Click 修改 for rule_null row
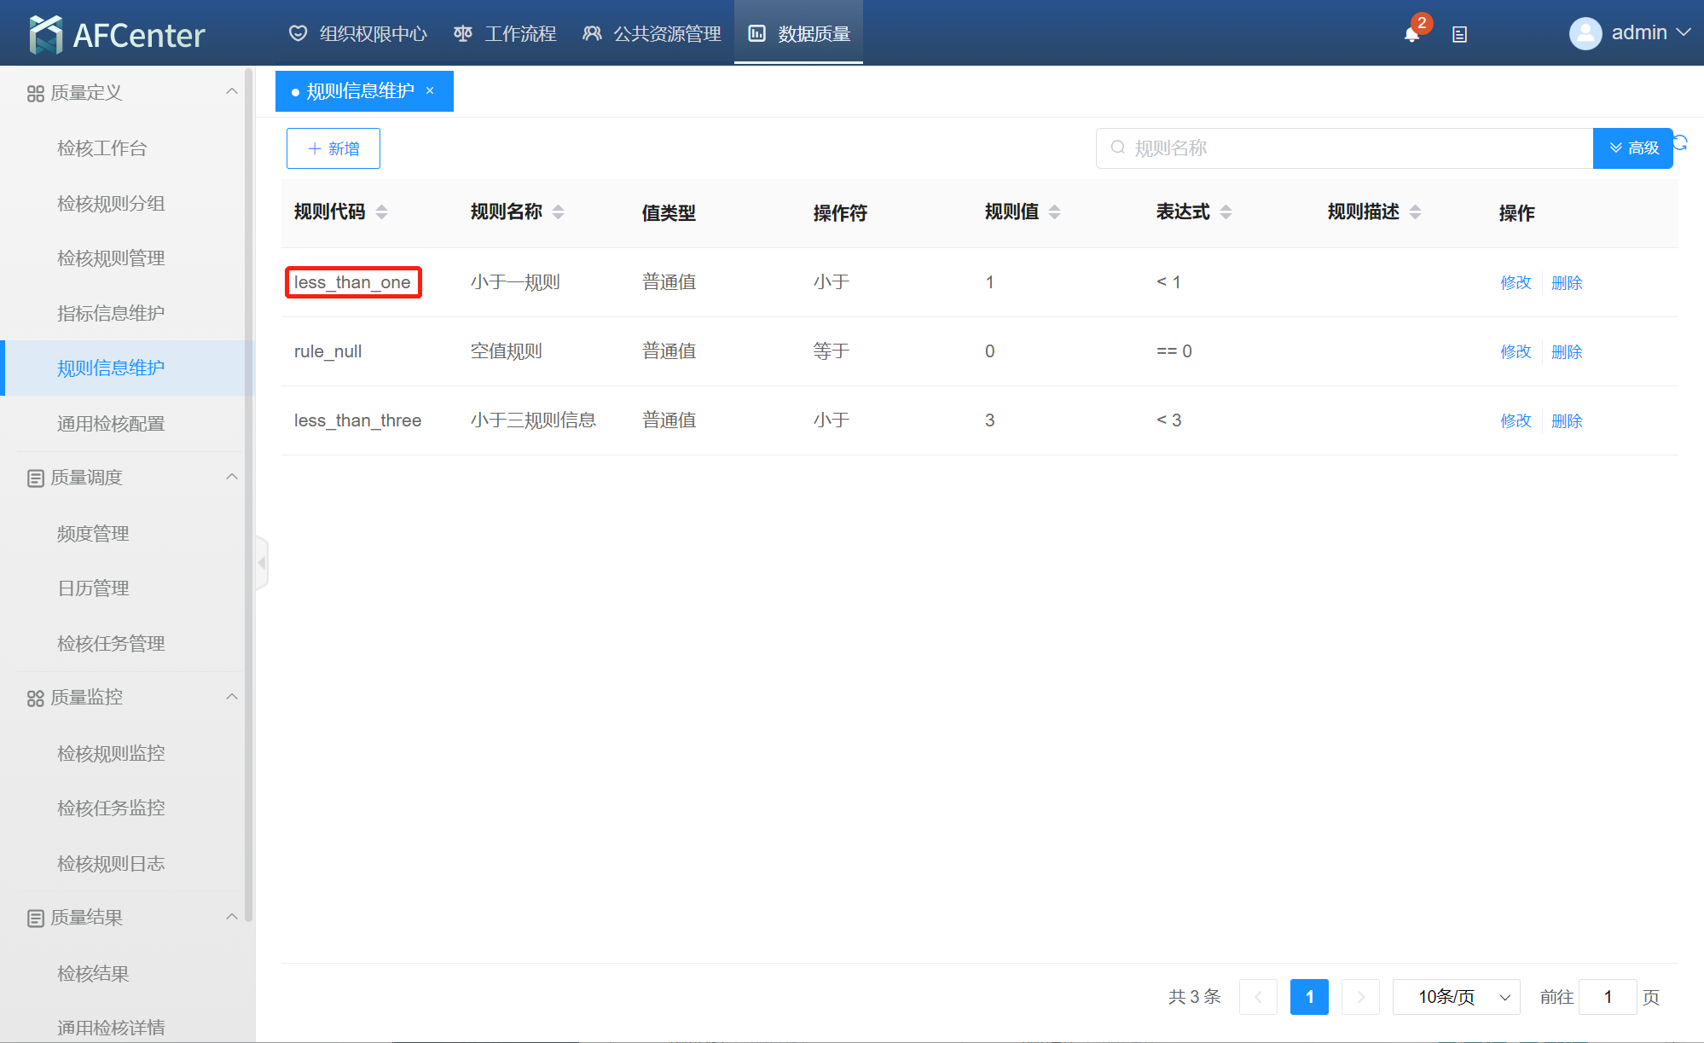 coord(1516,351)
